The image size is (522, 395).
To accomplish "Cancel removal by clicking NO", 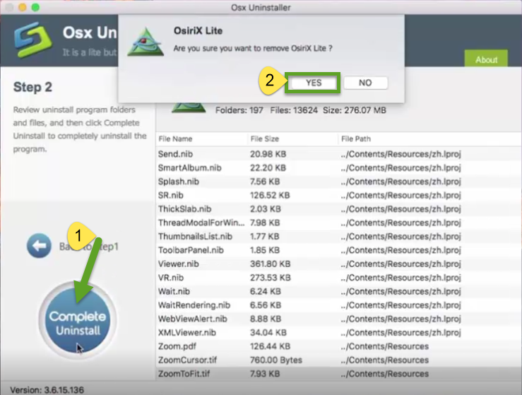I will click(x=364, y=83).
